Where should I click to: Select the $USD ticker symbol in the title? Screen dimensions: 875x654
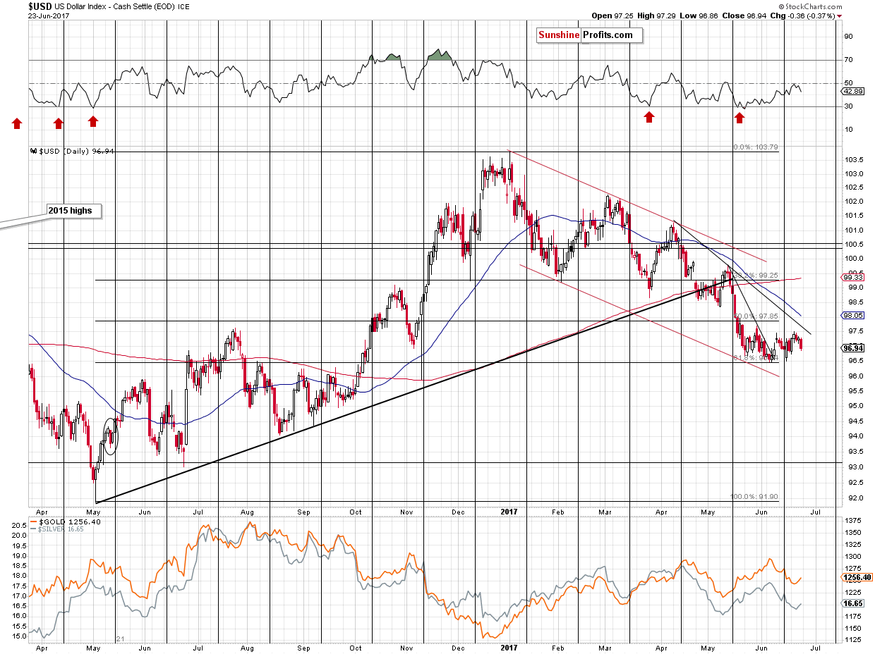point(39,6)
